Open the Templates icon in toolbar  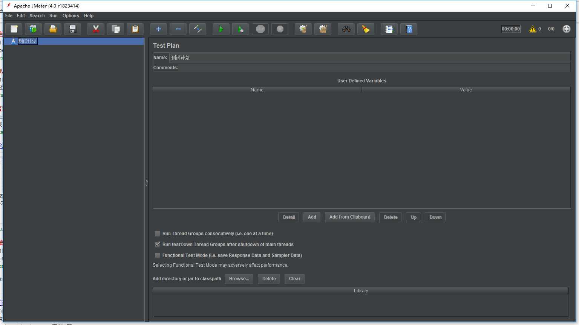(x=33, y=29)
